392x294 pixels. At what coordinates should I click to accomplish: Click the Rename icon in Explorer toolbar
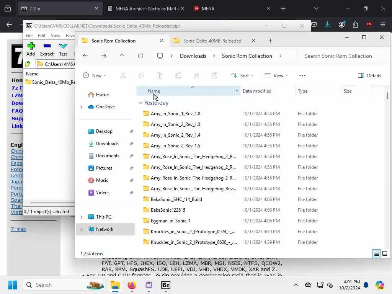tap(178, 75)
